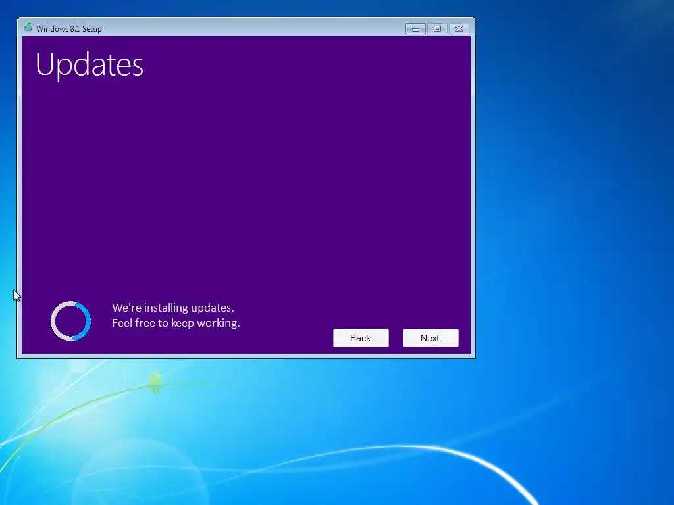Minimize the Windows 8.1 Setup window
The height and width of the screenshot is (505, 674).
pyautogui.click(x=415, y=29)
